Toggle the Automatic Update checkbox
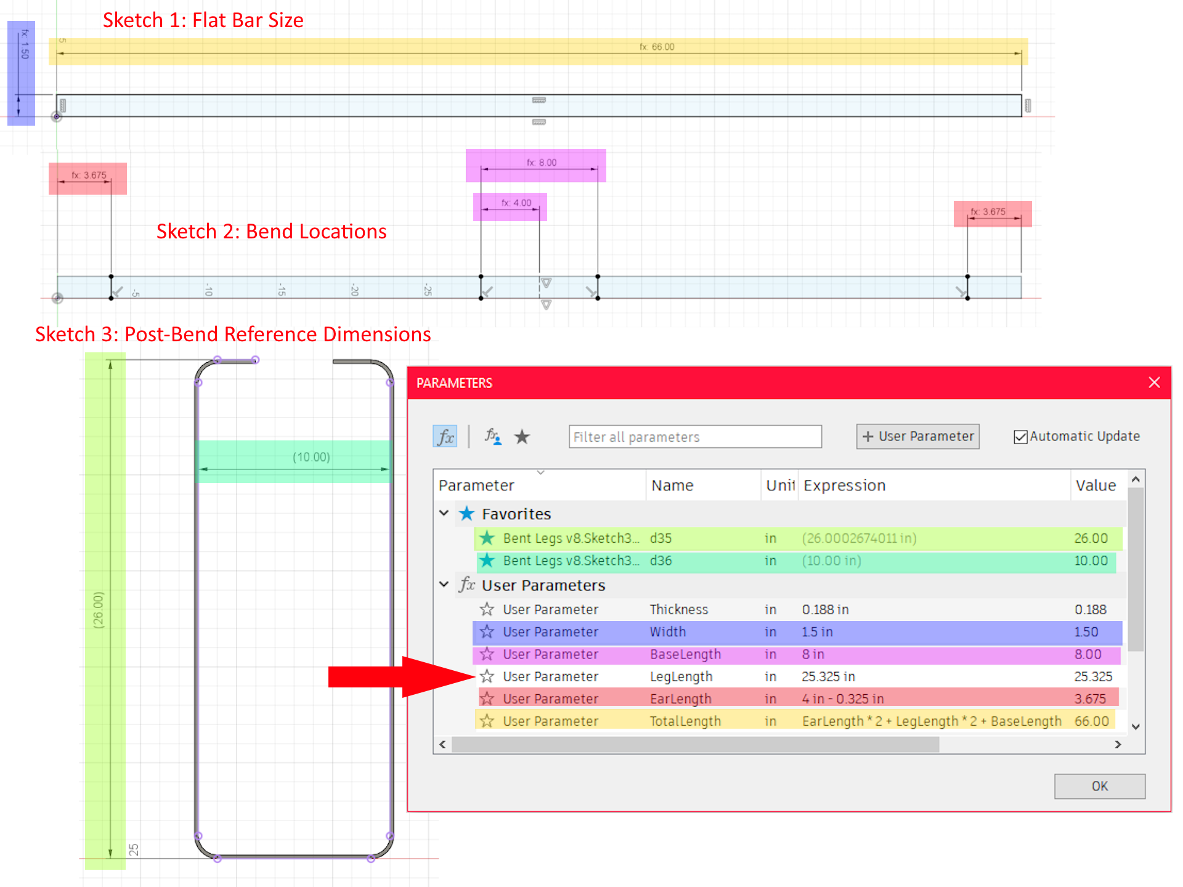The width and height of the screenshot is (1183, 887). click(1020, 437)
